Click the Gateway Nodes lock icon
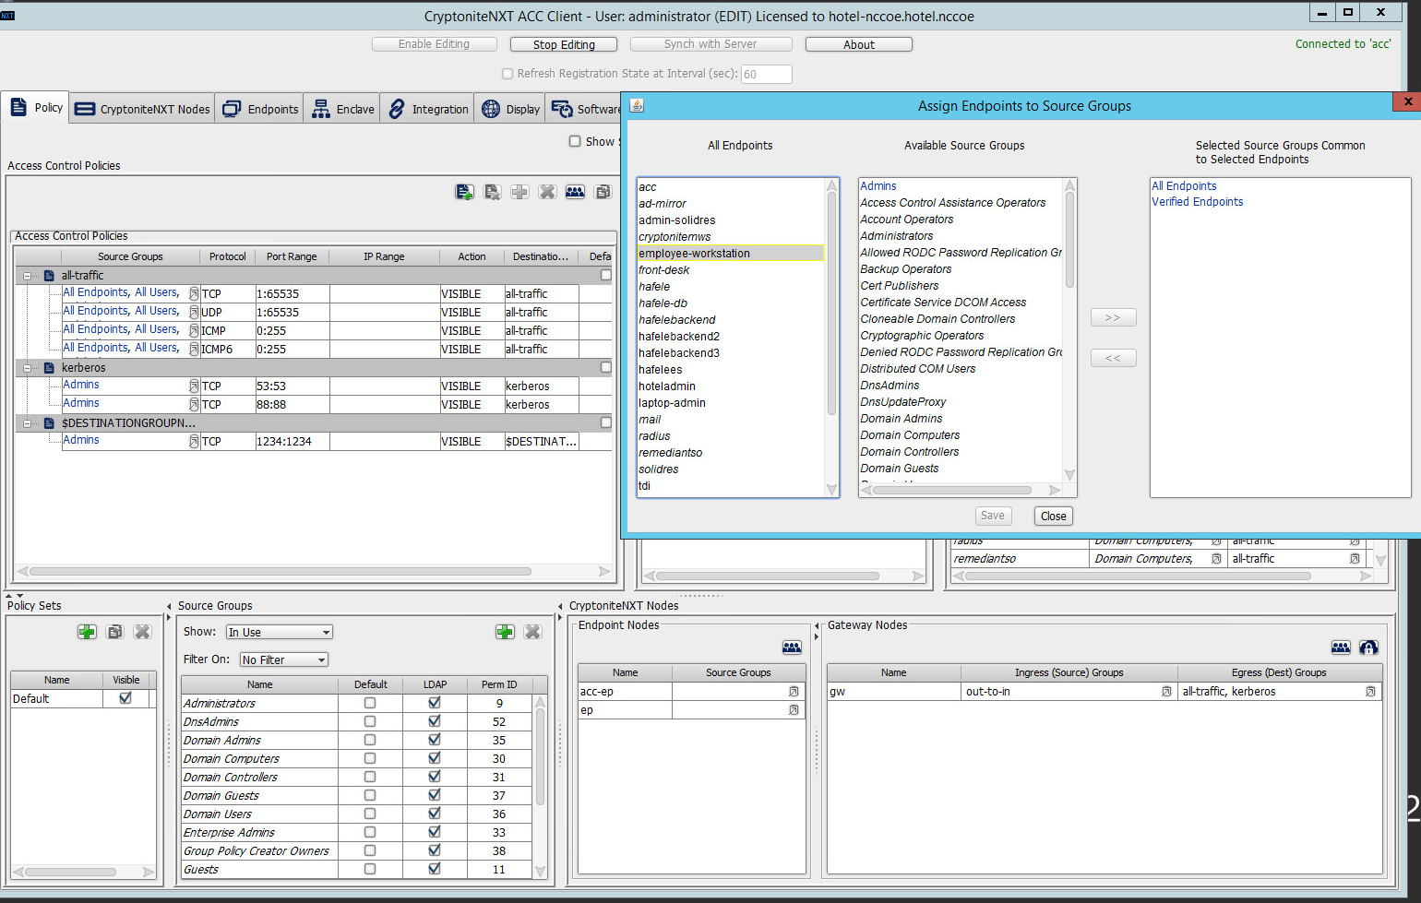Viewport: 1421px width, 903px height. coord(1368,648)
